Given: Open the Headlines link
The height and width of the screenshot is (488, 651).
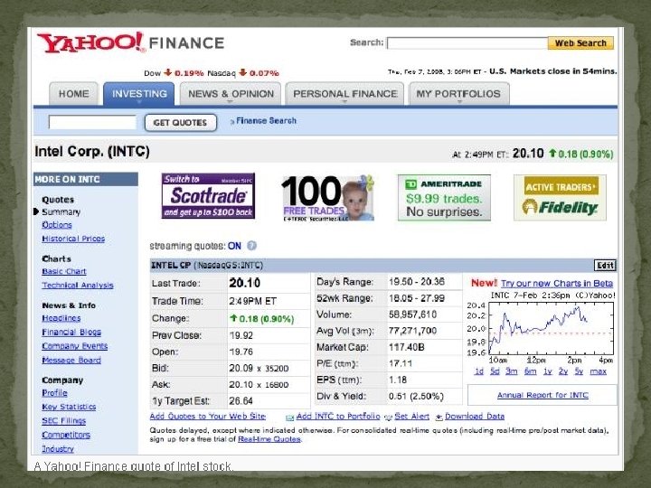Looking at the screenshot, I should point(61,318).
